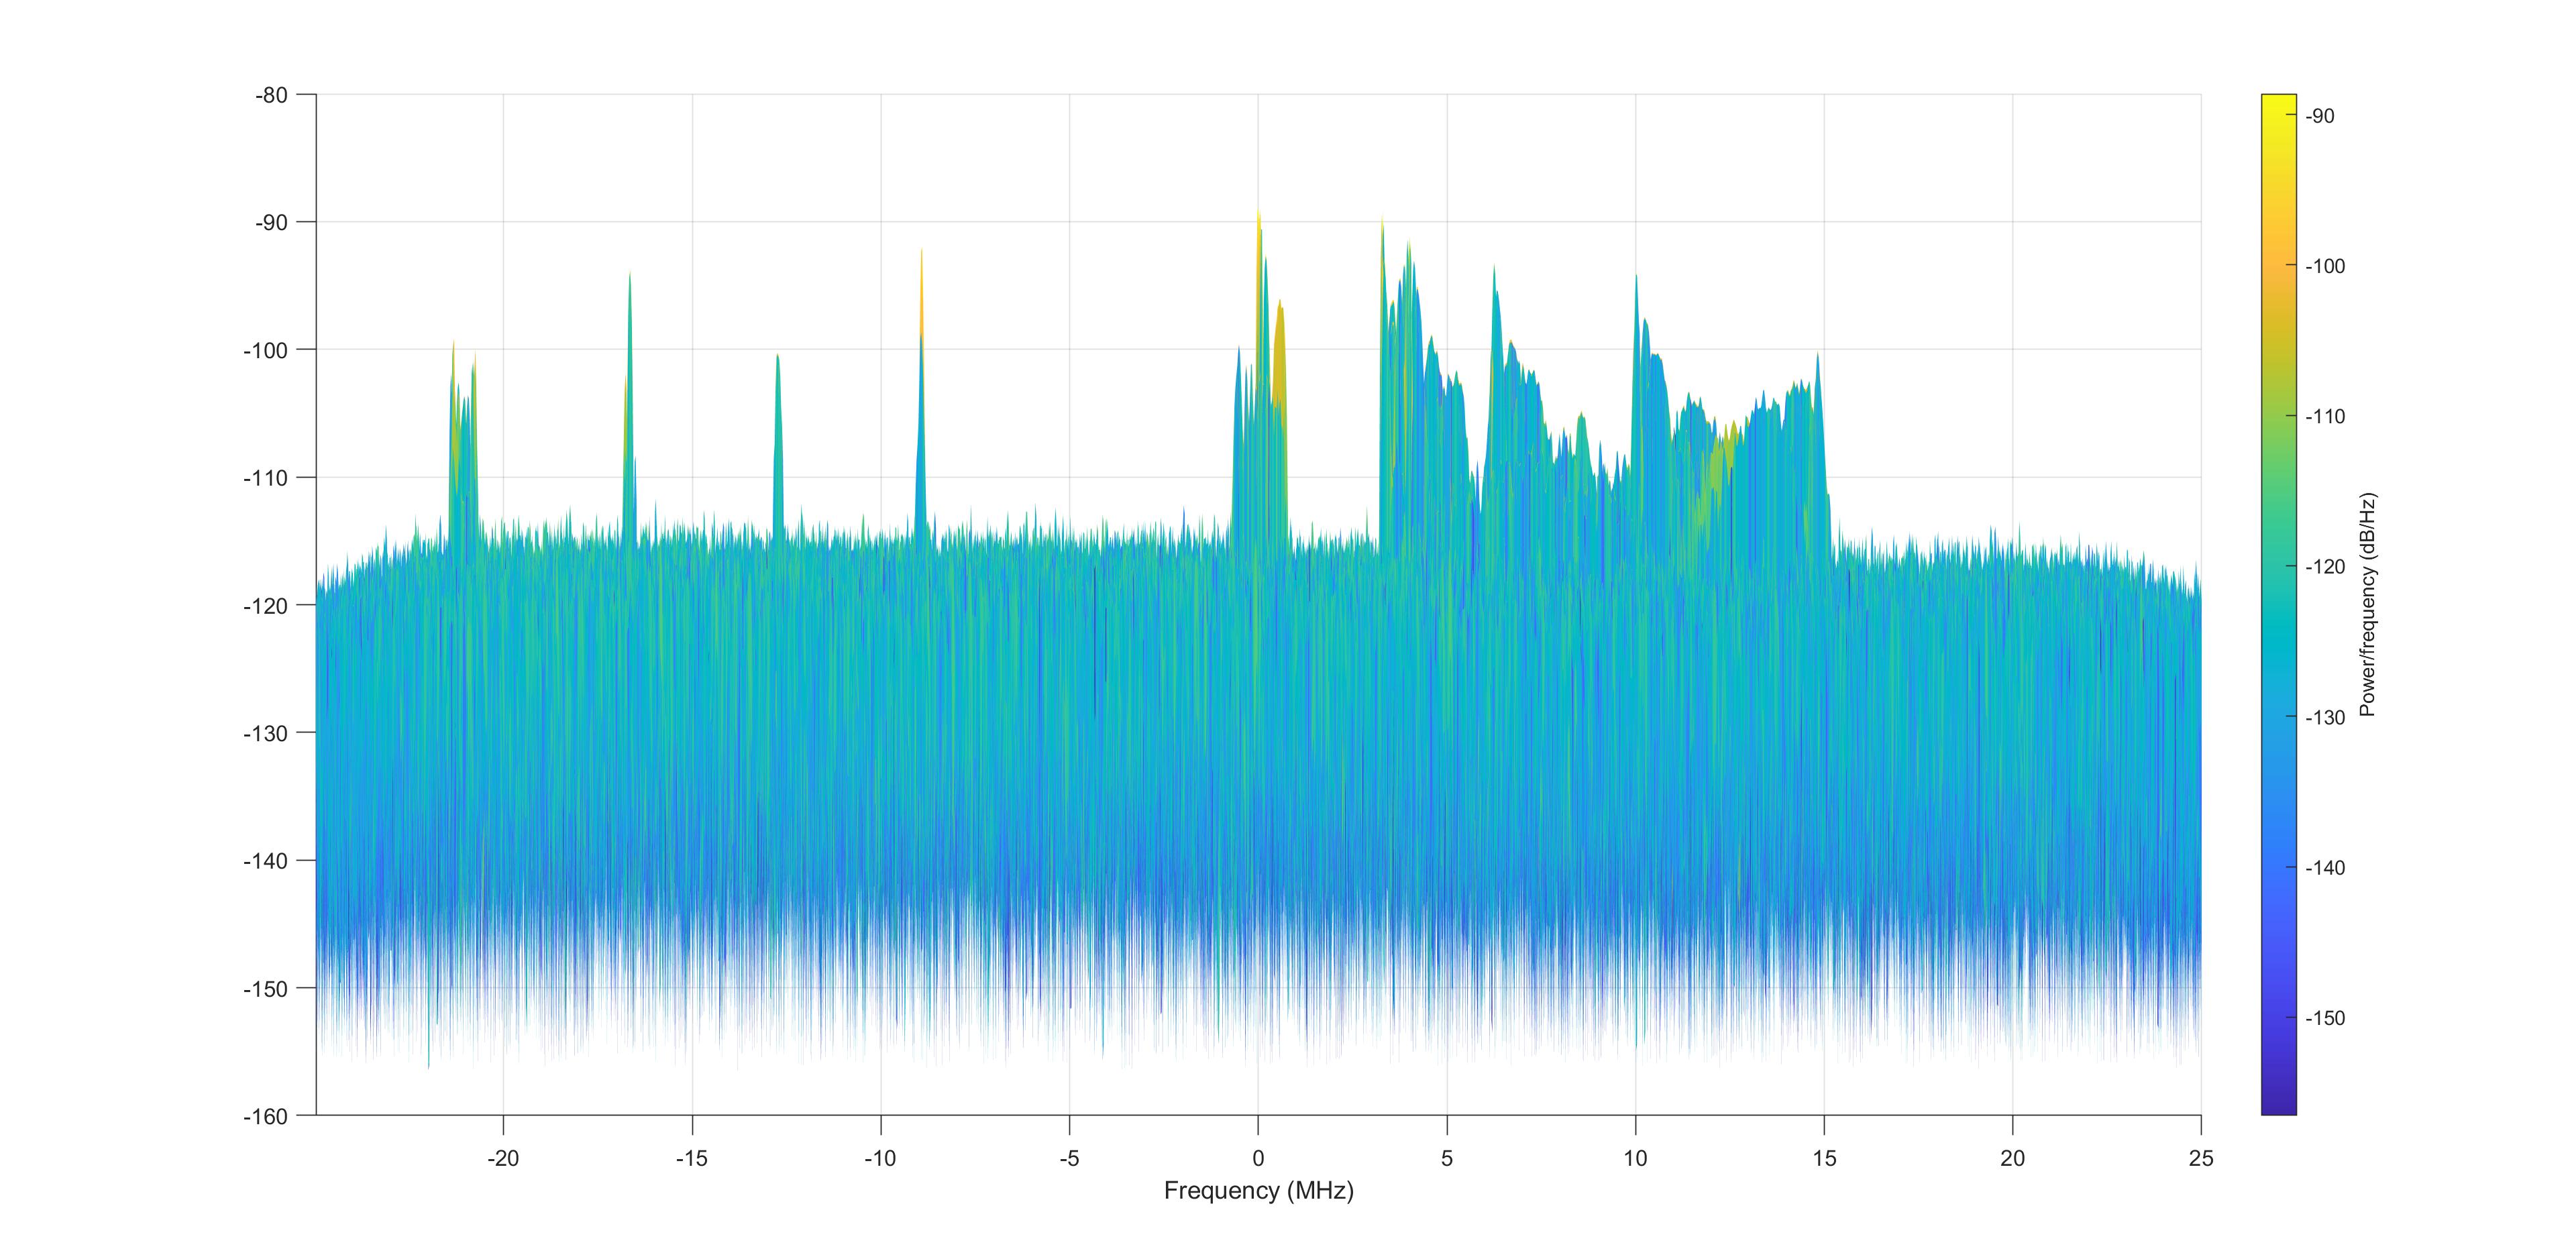Click the -160 y-axis tick label
This screenshot has width=2576, height=1253.
click(x=265, y=1116)
